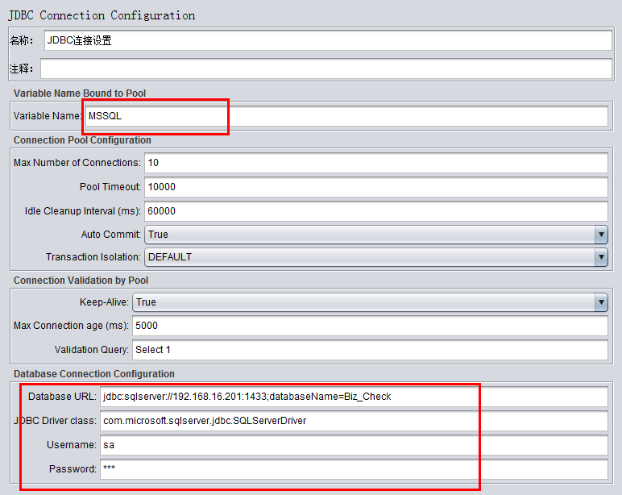Image resolution: width=622 pixels, height=495 pixels.
Task: Select the JDBC Driver class field
Action: [x=354, y=421]
